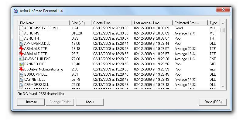Image resolution: width=243 pixels, height=121 pixels.
Task: Click the Change Folder button
Action: [60, 102]
